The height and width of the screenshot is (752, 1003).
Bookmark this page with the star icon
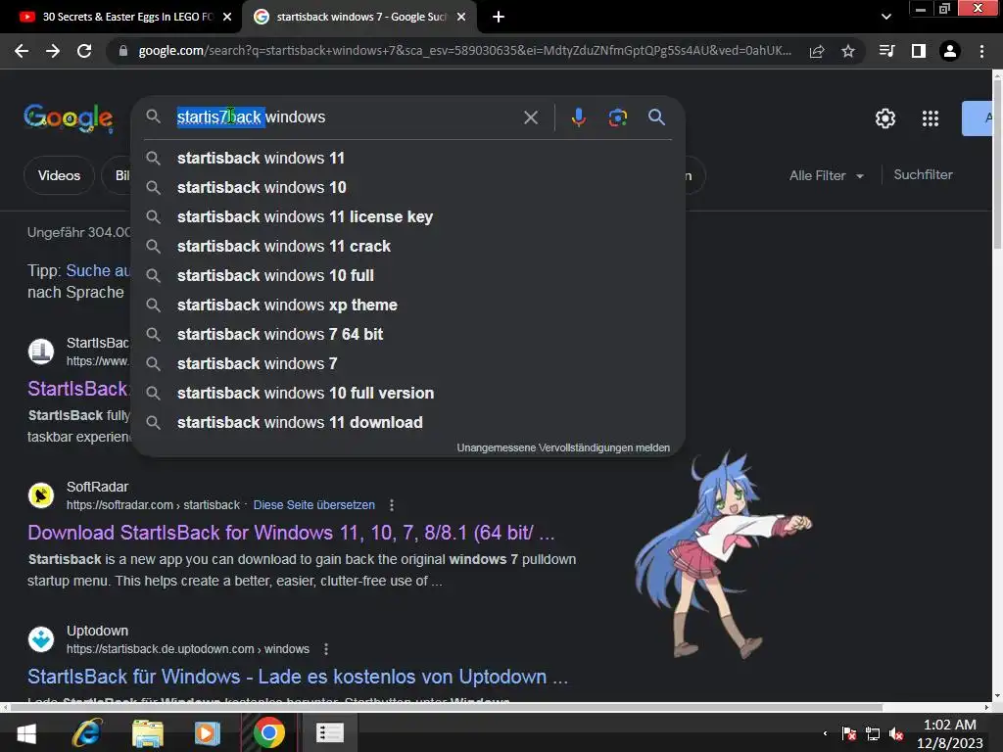pyautogui.click(x=848, y=51)
